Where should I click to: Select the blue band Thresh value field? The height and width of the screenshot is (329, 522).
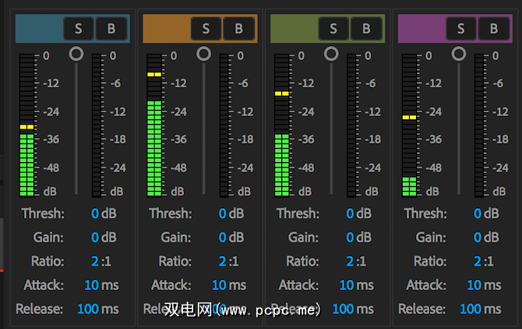95,214
